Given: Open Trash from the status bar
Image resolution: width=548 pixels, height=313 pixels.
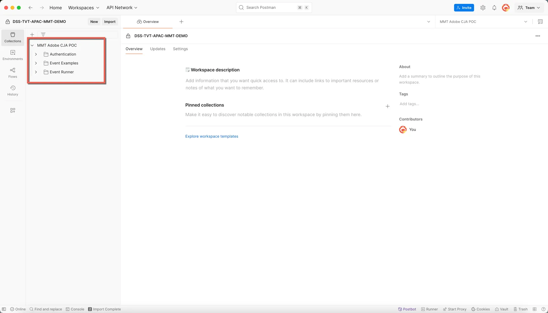Looking at the screenshot, I should click(520, 309).
